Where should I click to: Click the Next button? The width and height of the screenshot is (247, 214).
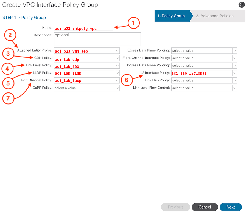point(231,207)
